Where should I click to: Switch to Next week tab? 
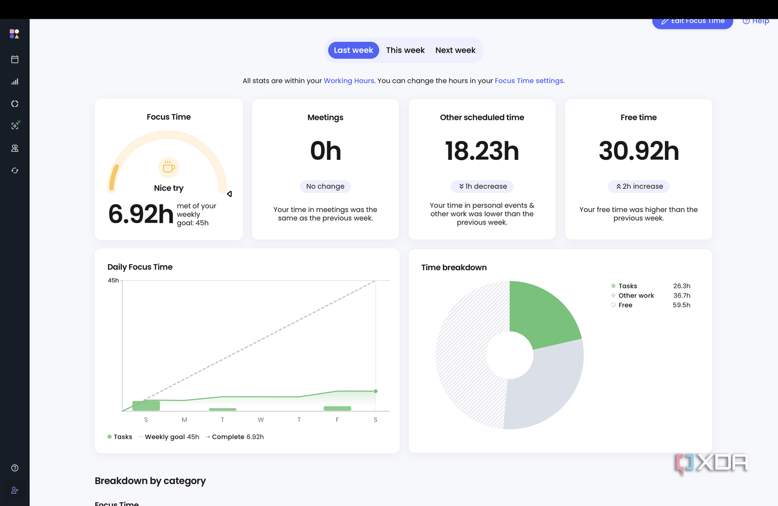click(x=455, y=50)
